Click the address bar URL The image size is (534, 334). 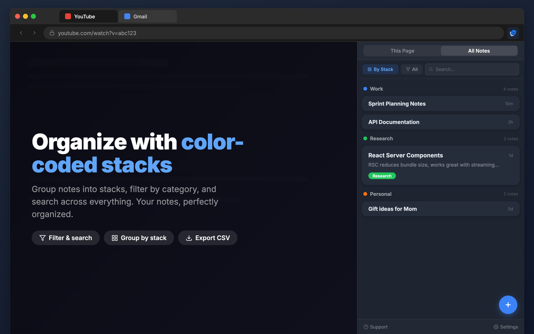[x=97, y=33]
